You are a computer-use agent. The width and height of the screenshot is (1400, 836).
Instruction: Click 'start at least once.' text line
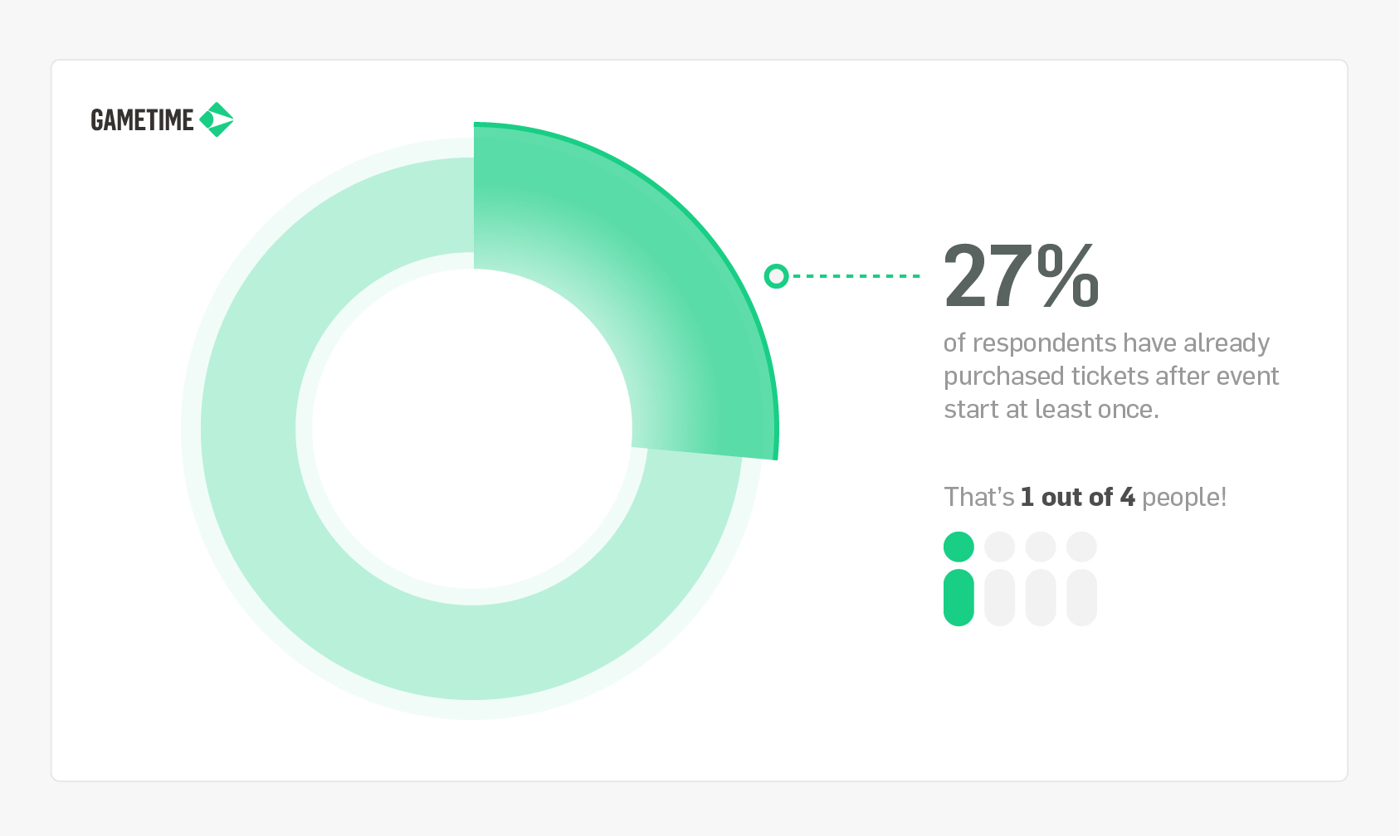1051,410
